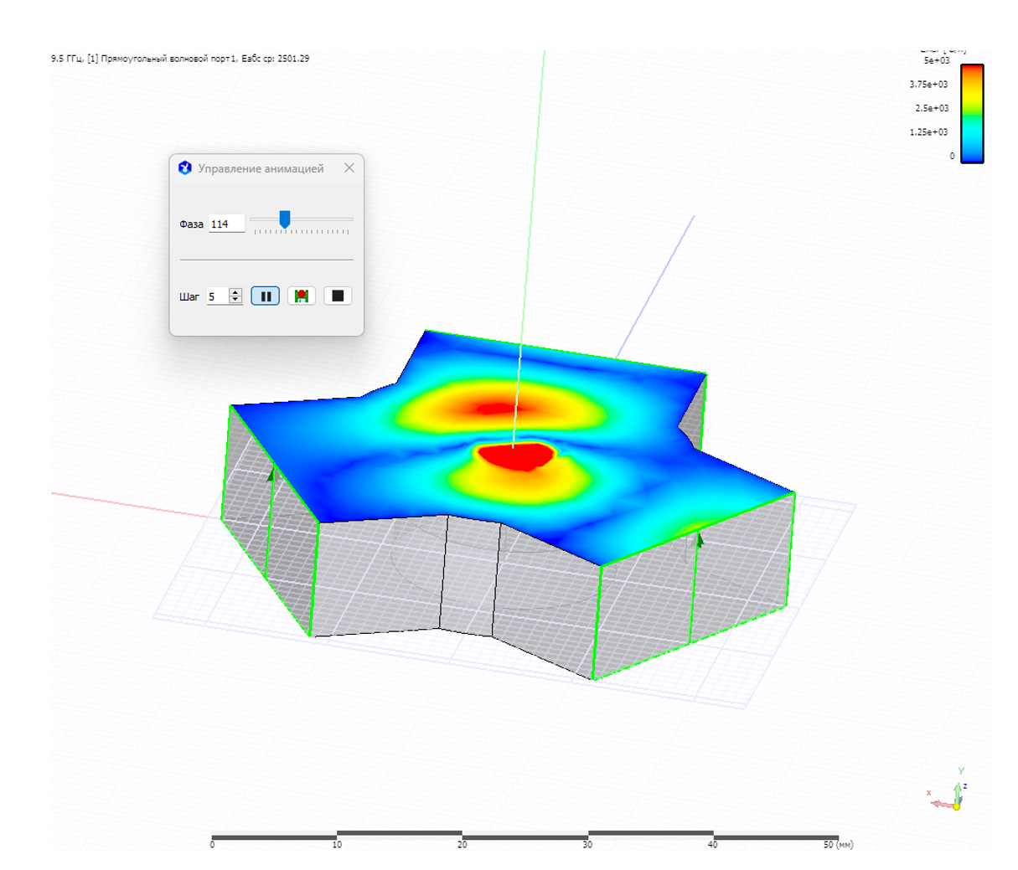Click the record animation to file button

pos(301,296)
